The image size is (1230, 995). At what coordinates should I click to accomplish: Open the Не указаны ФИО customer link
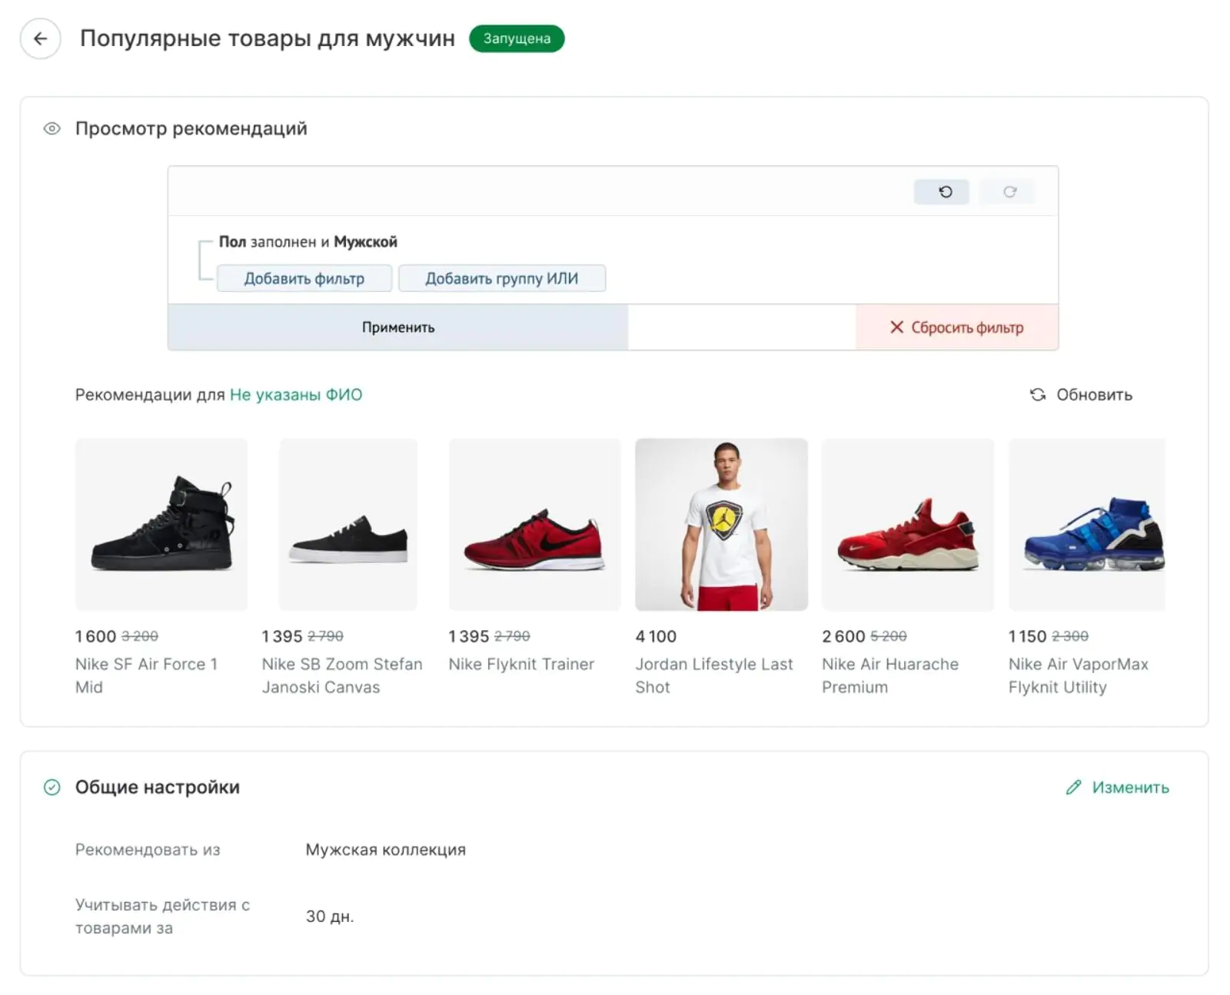(x=296, y=395)
